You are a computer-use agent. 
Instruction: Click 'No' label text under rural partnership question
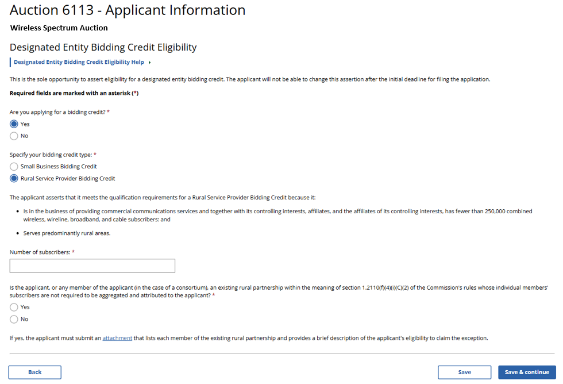(x=24, y=319)
